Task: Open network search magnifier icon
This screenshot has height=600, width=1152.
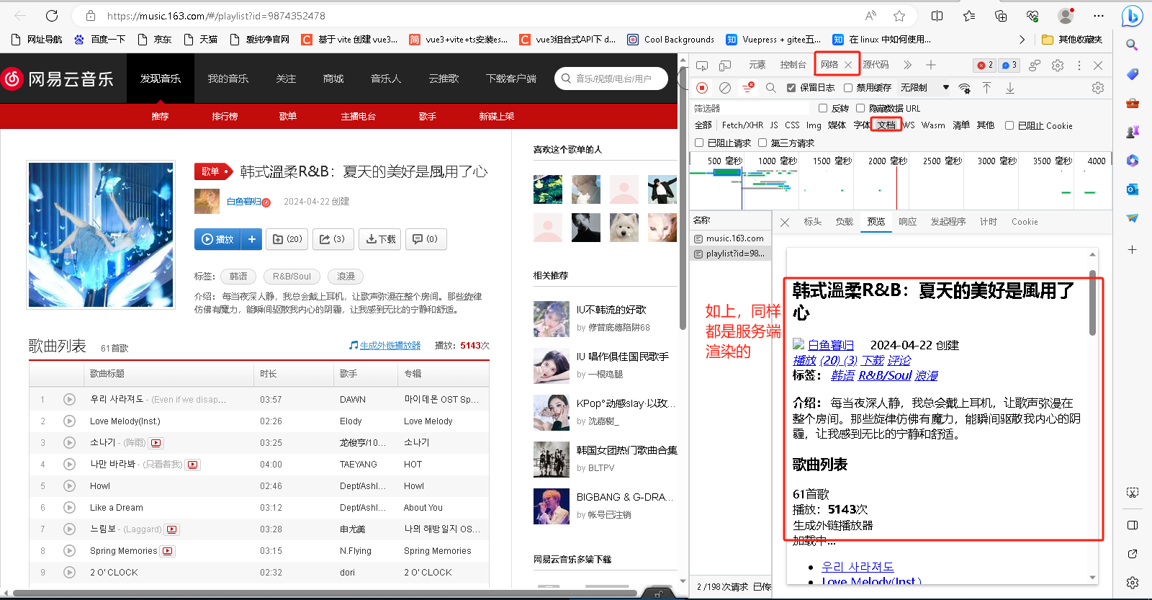Action: 771,88
